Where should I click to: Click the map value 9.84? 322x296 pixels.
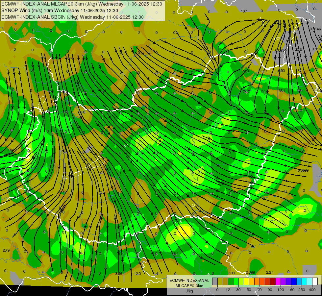coord(10,150)
